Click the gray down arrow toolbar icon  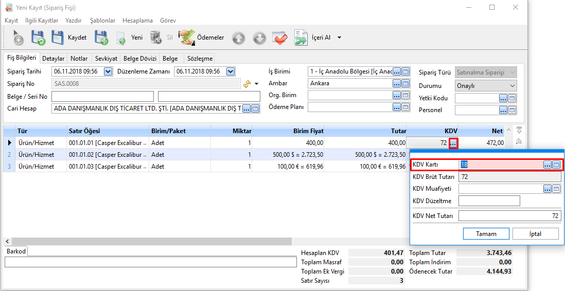(259, 38)
